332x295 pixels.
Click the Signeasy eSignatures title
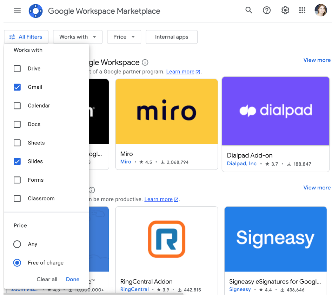click(x=275, y=282)
